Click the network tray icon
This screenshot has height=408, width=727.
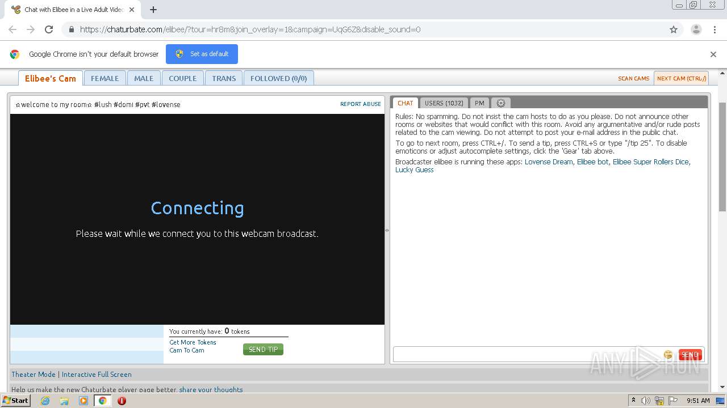coord(659,401)
